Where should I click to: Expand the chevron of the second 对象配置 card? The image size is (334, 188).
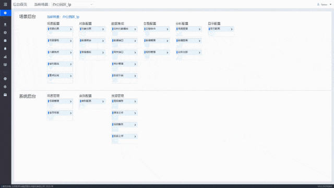[x=103, y=41]
